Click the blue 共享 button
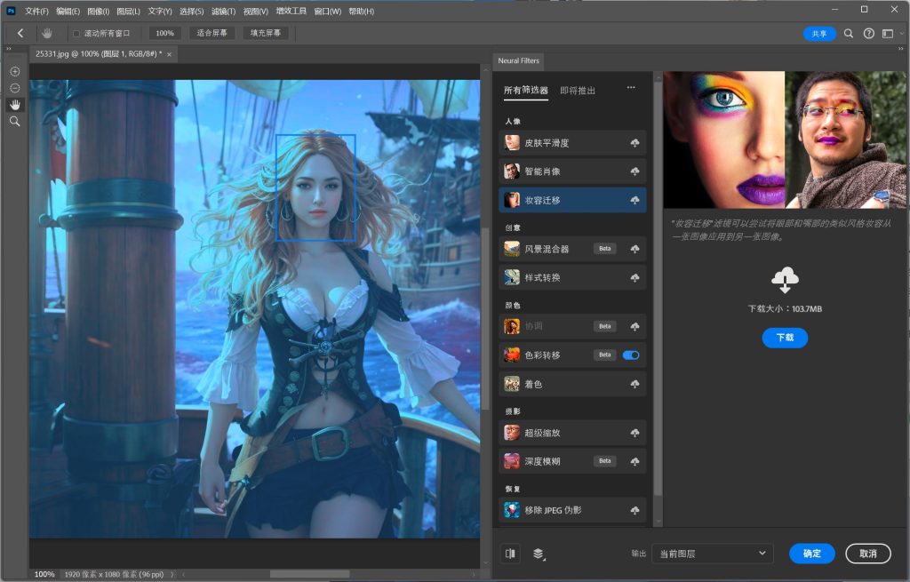This screenshot has width=910, height=582. 819,34
